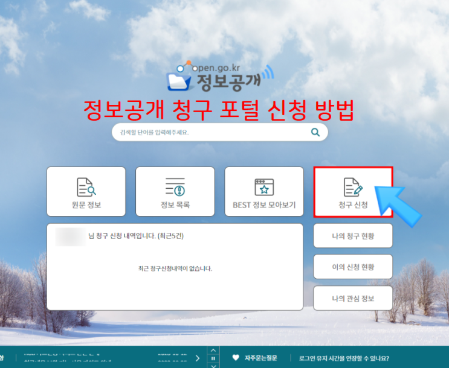
Task: Pause the notice ticker
Action: (213, 358)
